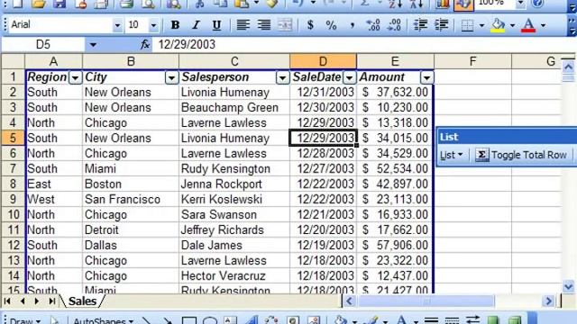Click the formula bar showing 12/29/2003
The image size is (577, 324).
(x=364, y=44)
